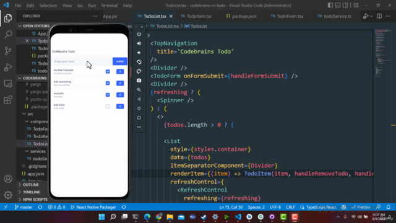This screenshot has width=396, height=223.
Task: Click emulator overview square button
Action: click(139, 118)
